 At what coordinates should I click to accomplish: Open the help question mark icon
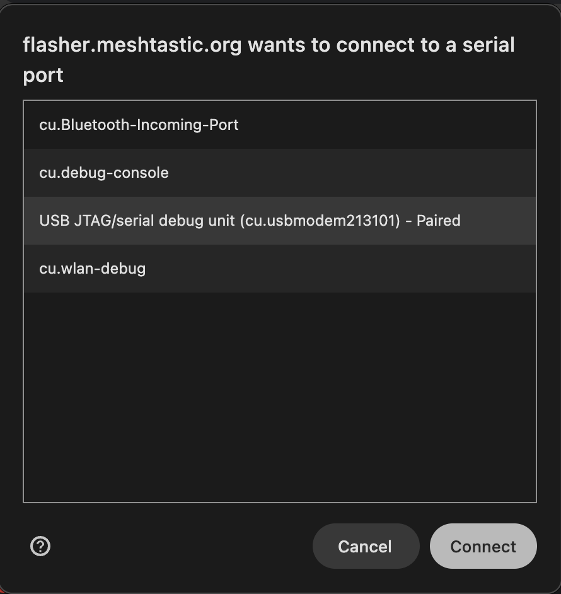point(40,546)
